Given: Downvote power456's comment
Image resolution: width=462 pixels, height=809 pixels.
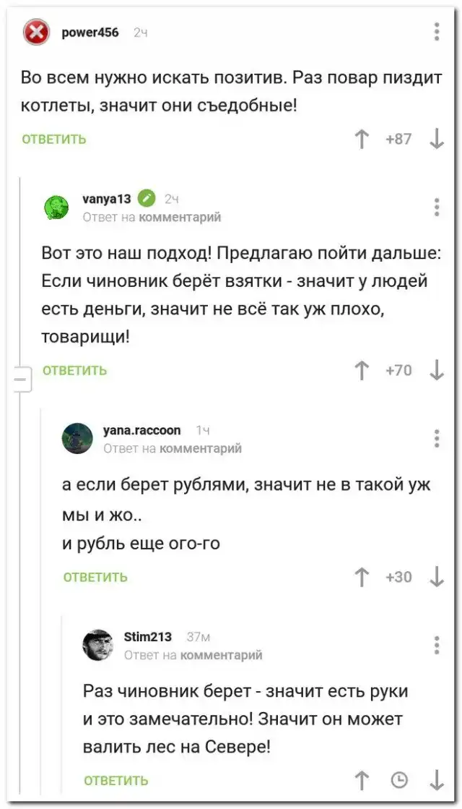Looking at the screenshot, I should (437, 139).
